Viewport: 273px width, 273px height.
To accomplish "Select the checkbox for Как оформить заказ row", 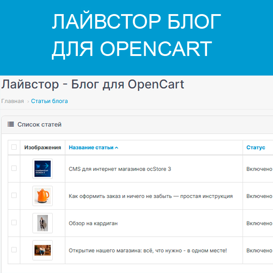I will coord(14,196).
